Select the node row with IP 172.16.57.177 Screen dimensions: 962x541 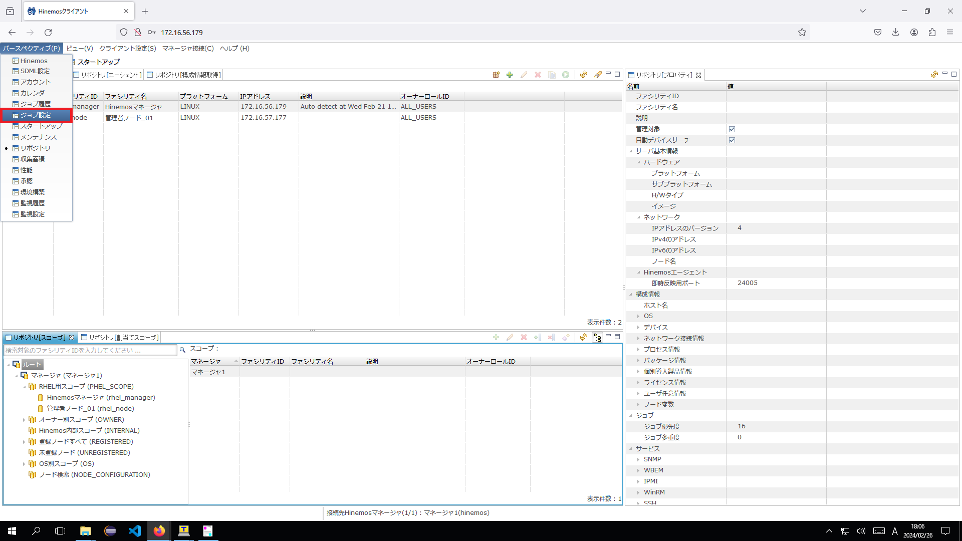312,118
